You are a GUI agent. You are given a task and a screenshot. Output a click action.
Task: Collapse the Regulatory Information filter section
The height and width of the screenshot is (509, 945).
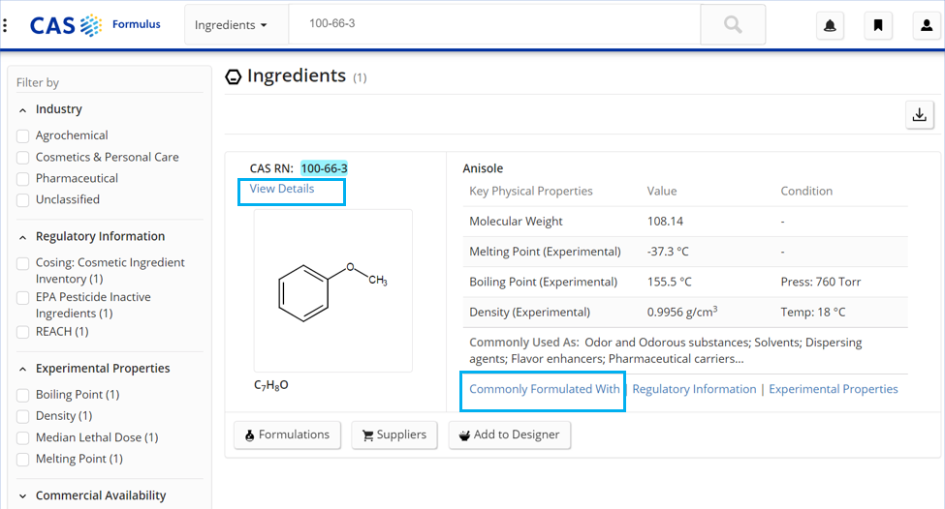tap(23, 237)
